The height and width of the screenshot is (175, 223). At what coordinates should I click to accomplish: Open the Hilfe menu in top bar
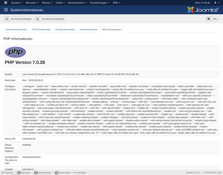[x=116, y=3]
